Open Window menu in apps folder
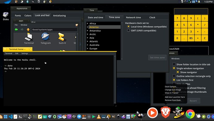Image resolution: width=214 pixels, height=121 pixels. (x=24, y=25)
